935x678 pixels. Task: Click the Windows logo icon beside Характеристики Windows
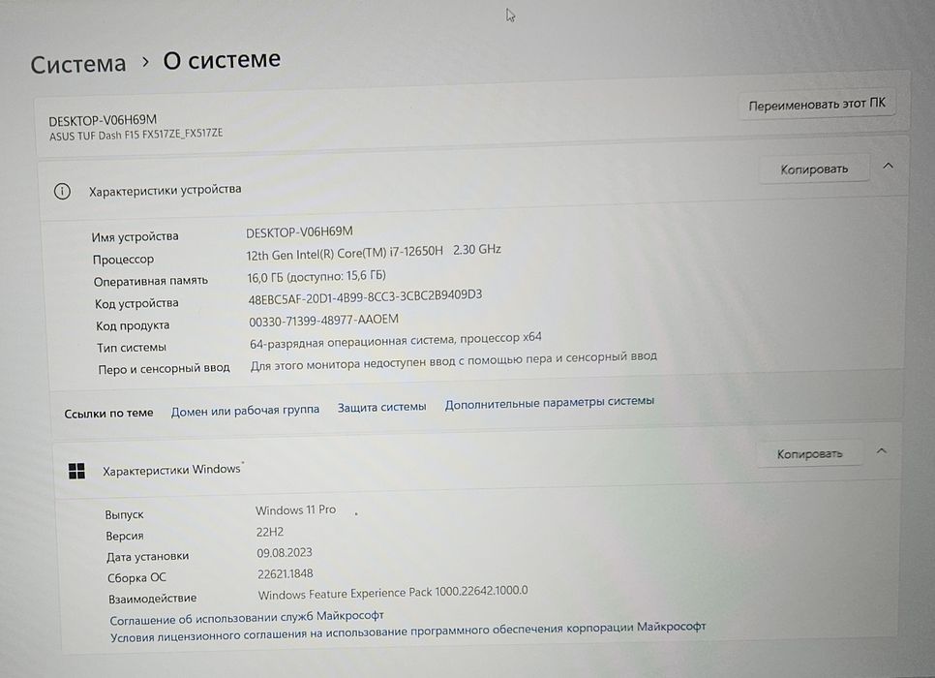[x=76, y=471]
